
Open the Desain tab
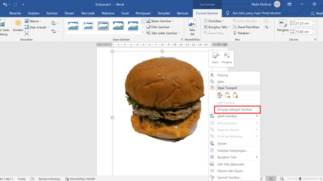pyautogui.click(x=69, y=13)
